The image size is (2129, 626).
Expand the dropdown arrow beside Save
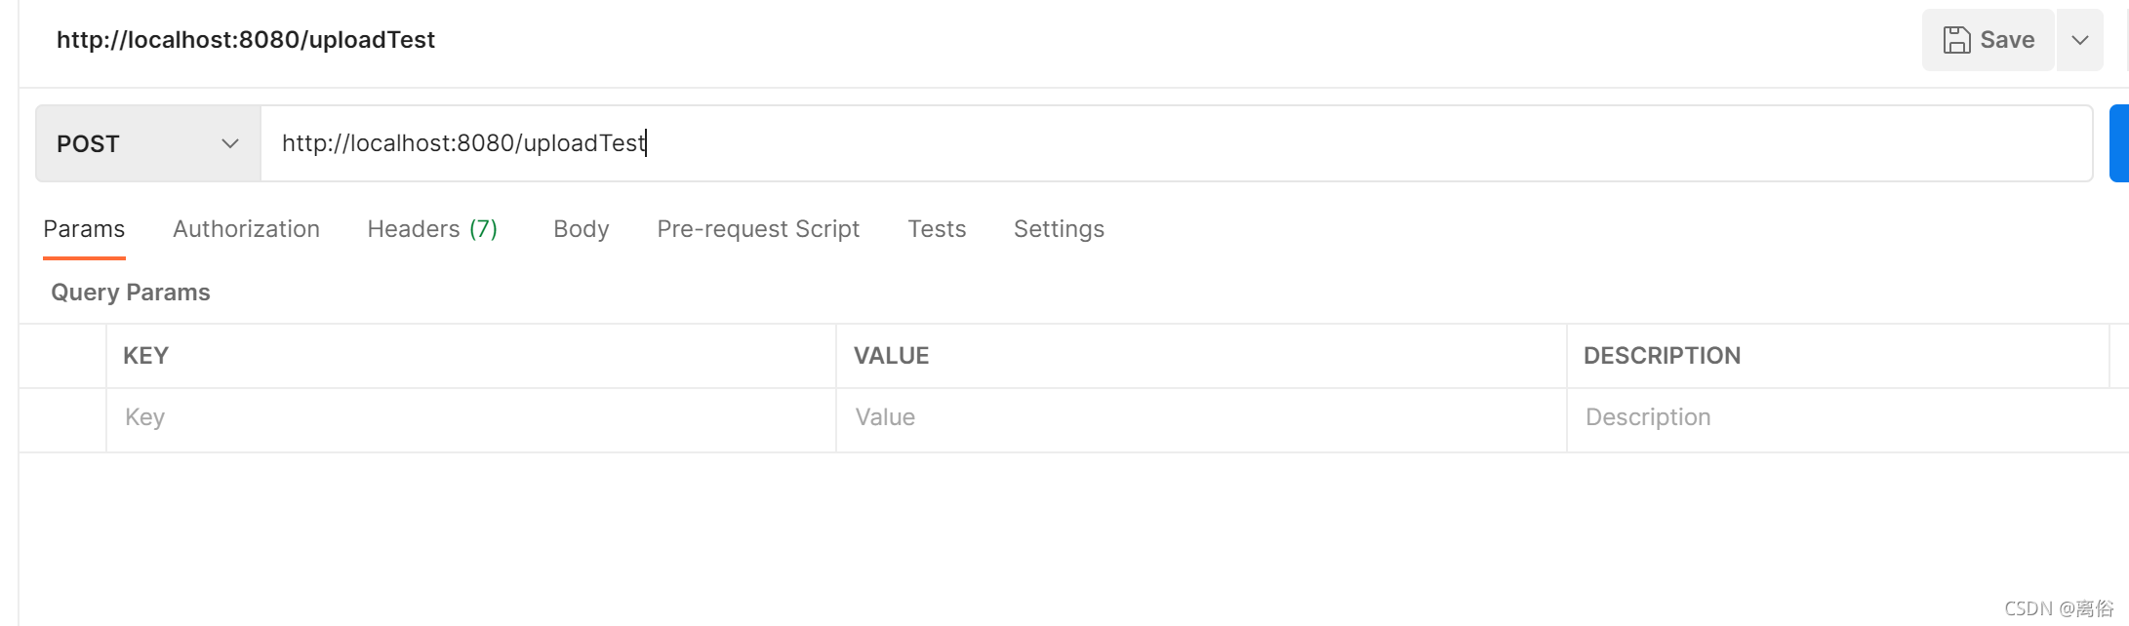[2079, 40]
